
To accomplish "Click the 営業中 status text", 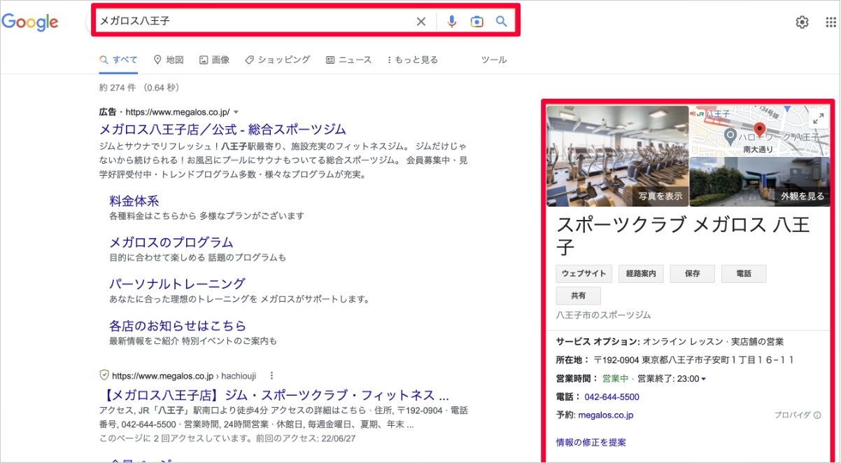I will (x=616, y=379).
